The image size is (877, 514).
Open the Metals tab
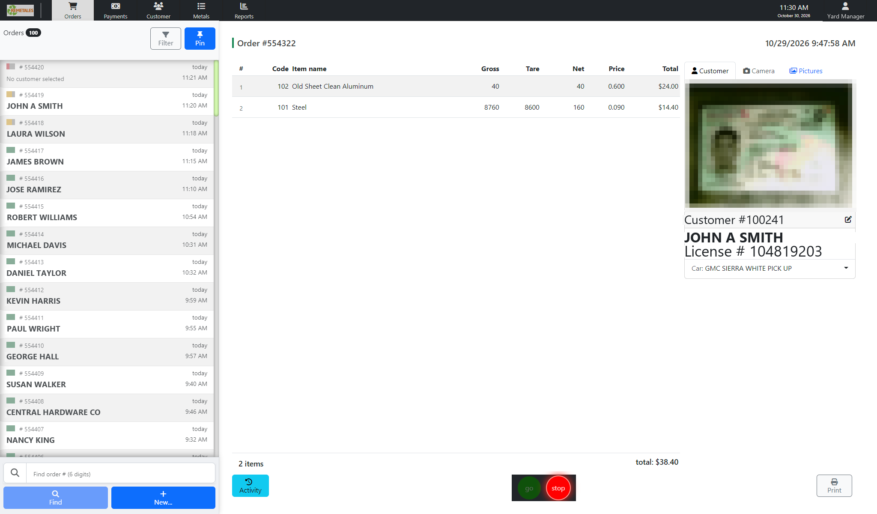point(201,10)
